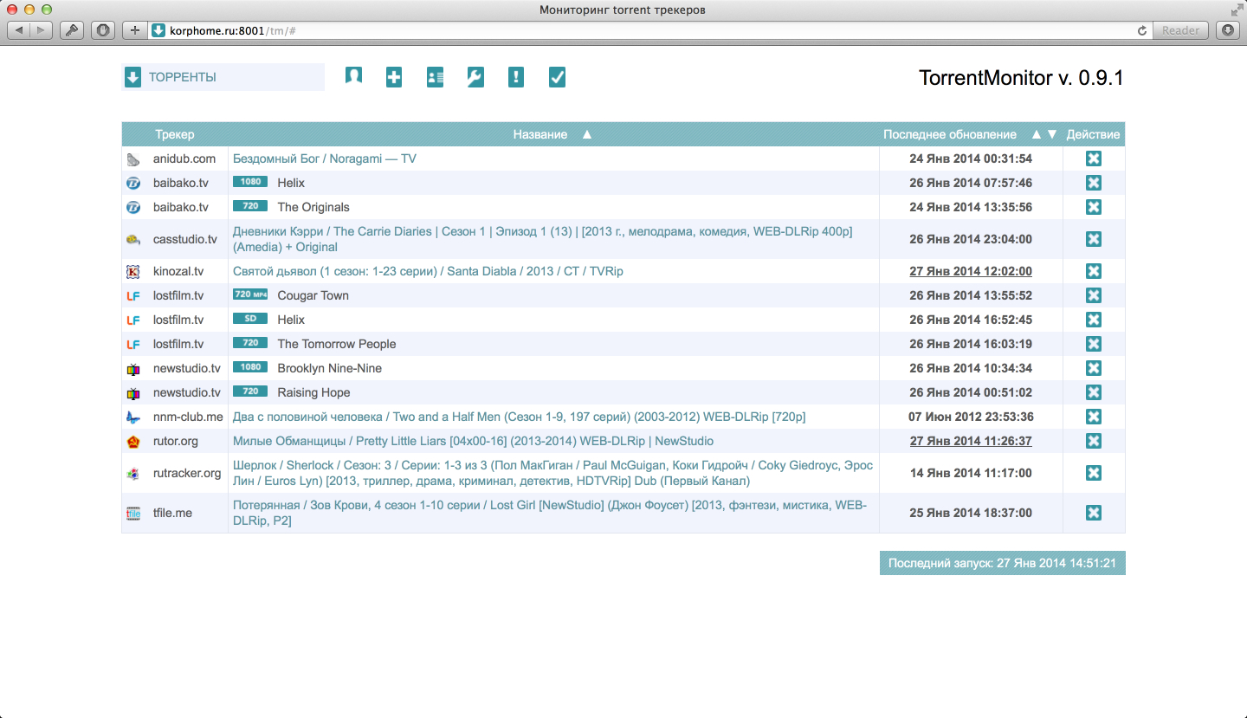Image resolution: width=1247 pixels, height=718 pixels.
Task: Sort by Название using the up arrow
Action: pos(587,134)
